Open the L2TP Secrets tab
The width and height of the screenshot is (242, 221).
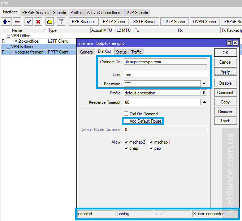point(136,13)
